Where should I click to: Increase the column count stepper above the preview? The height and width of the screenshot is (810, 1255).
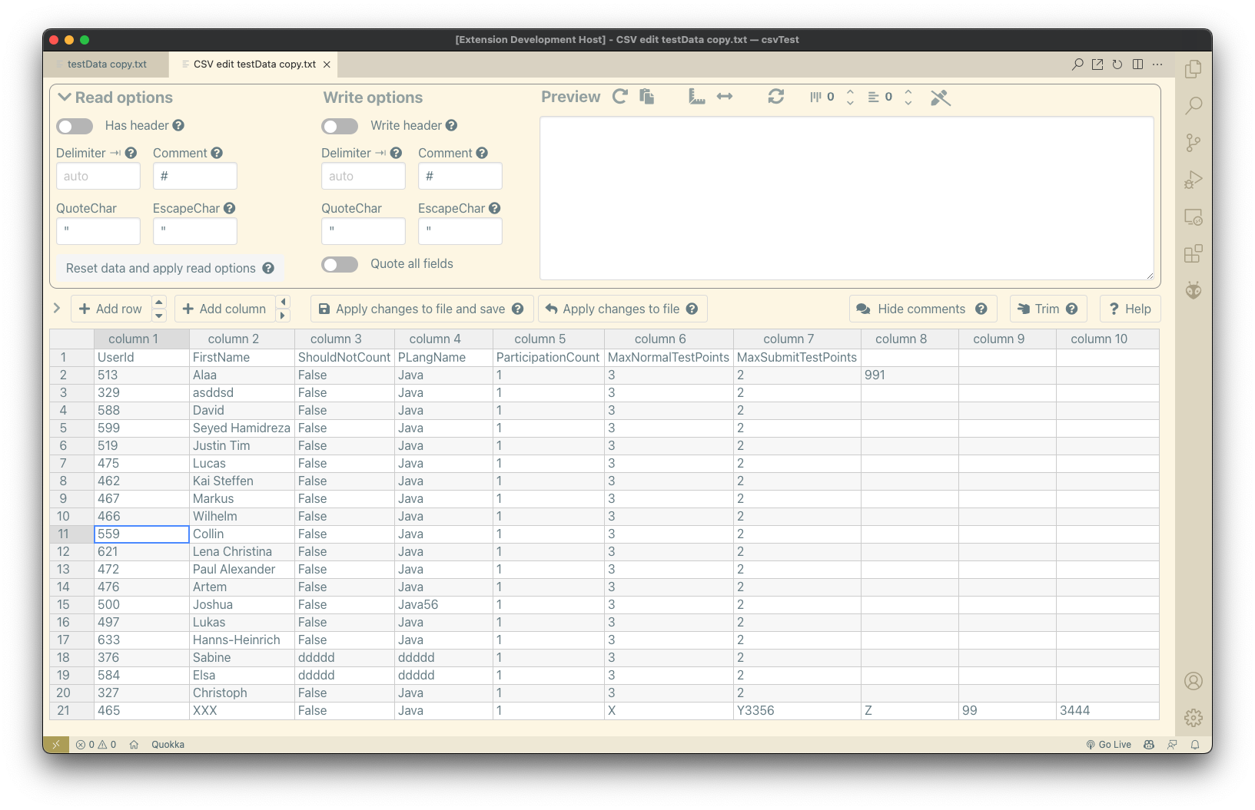850,92
